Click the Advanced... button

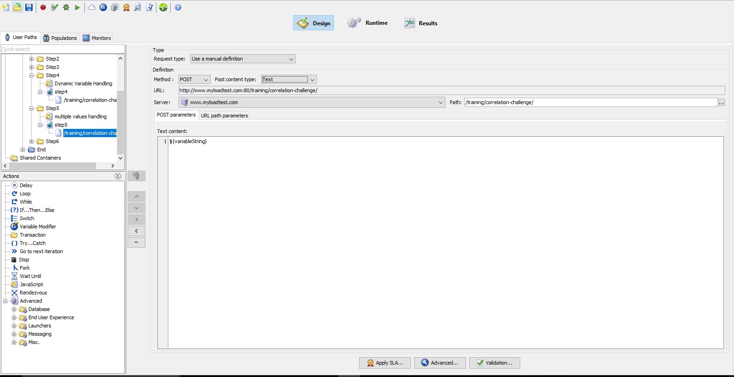(x=440, y=363)
